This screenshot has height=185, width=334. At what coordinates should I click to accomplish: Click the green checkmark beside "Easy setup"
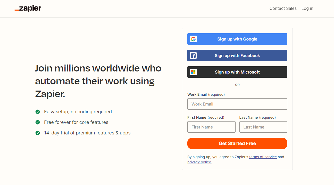[x=38, y=112]
